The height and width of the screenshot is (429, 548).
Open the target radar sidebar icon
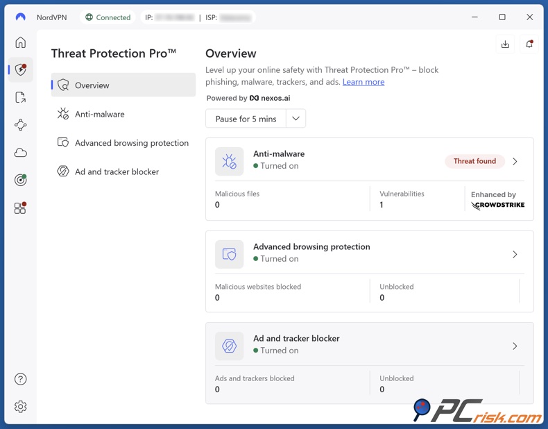(21, 180)
